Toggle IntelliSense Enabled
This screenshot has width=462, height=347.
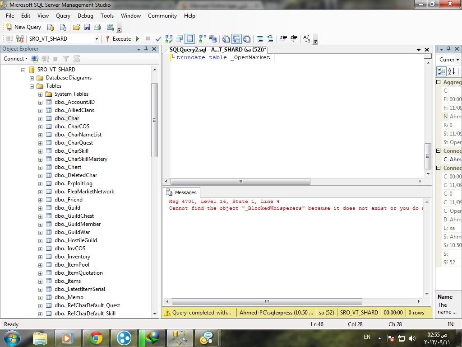(190, 39)
